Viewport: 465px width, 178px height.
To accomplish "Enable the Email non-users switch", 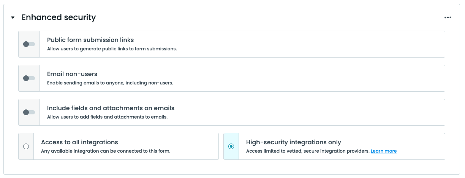I will [x=29, y=78].
